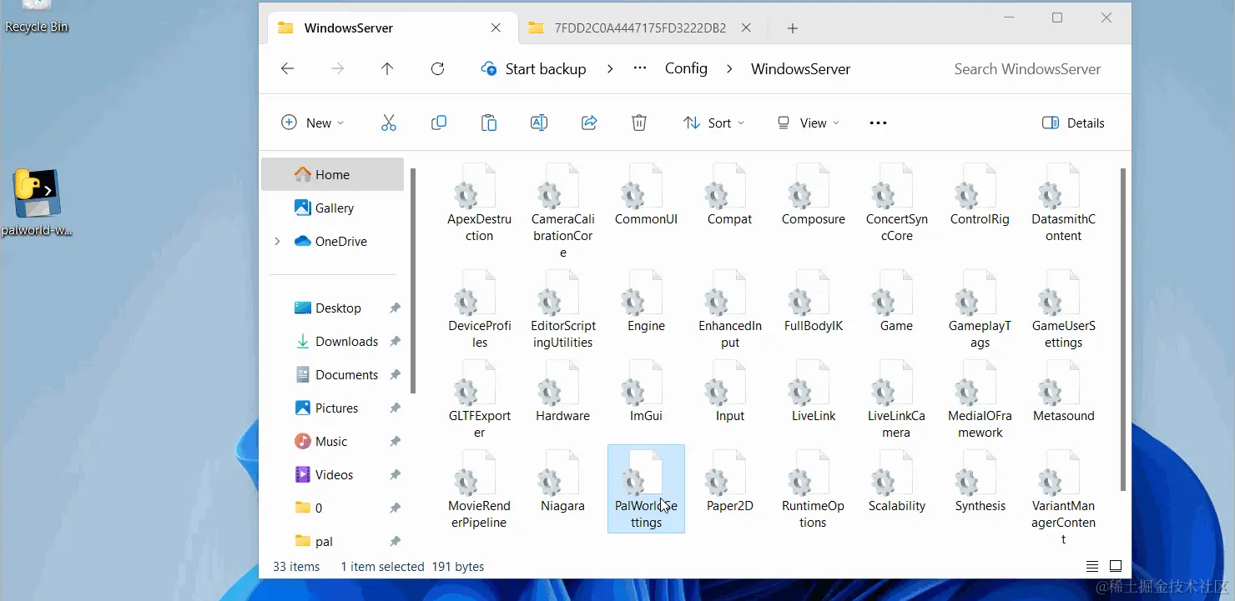Image resolution: width=1235 pixels, height=601 pixels.
Task: Refresh the folder view
Action: click(x=437, y=69)
